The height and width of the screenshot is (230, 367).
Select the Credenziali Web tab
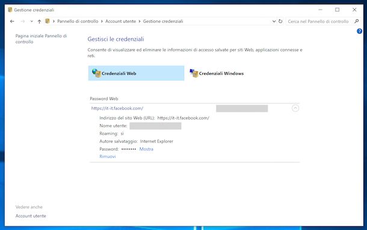coord(136,73)
